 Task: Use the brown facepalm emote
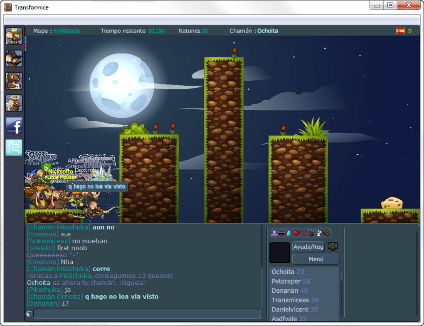[326, 233]
